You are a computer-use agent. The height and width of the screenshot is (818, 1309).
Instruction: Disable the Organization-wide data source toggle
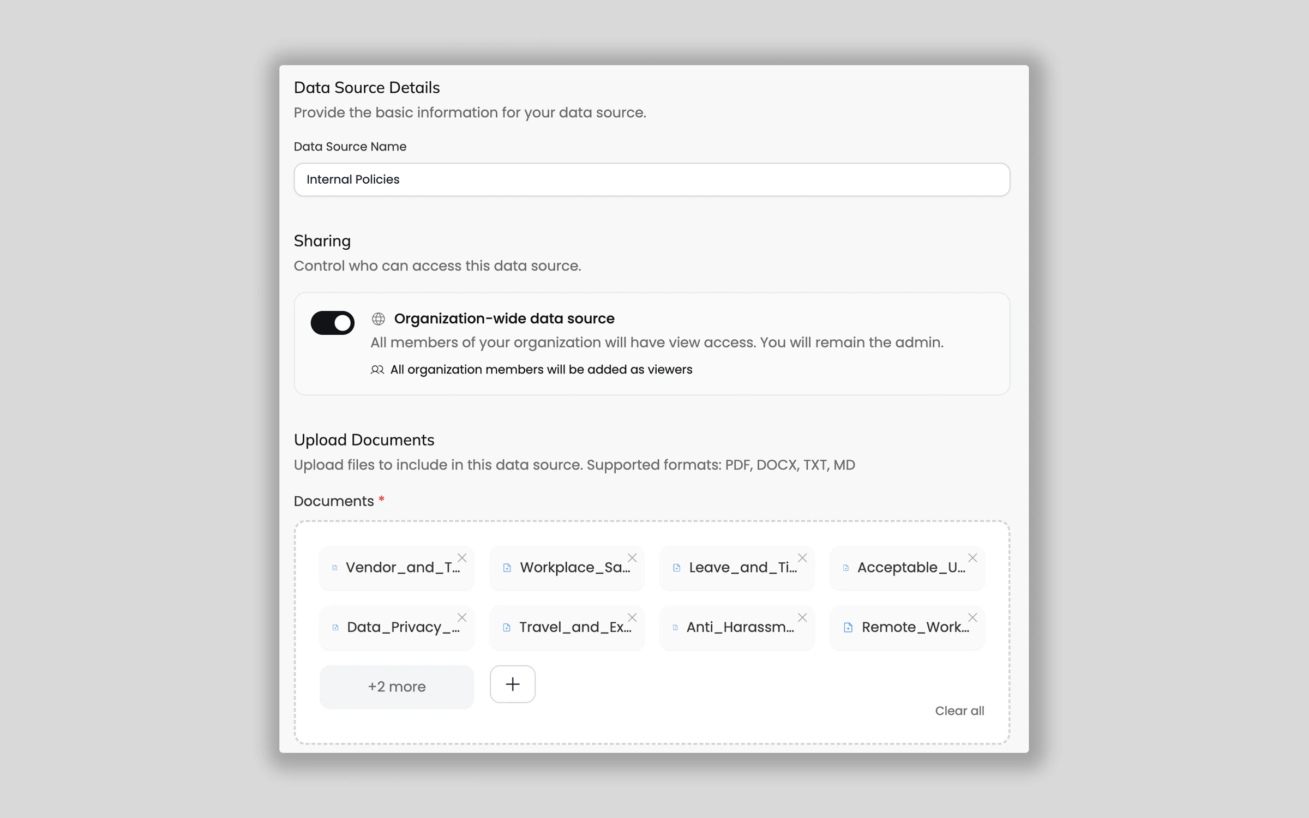point(332,323)
